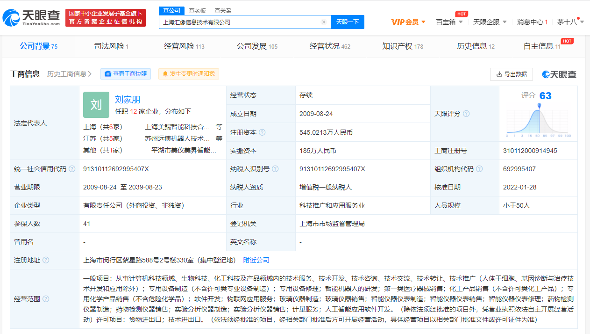Clear the search box with the × icon
This screenshot has height=334, width=590.
pos(324,22)
